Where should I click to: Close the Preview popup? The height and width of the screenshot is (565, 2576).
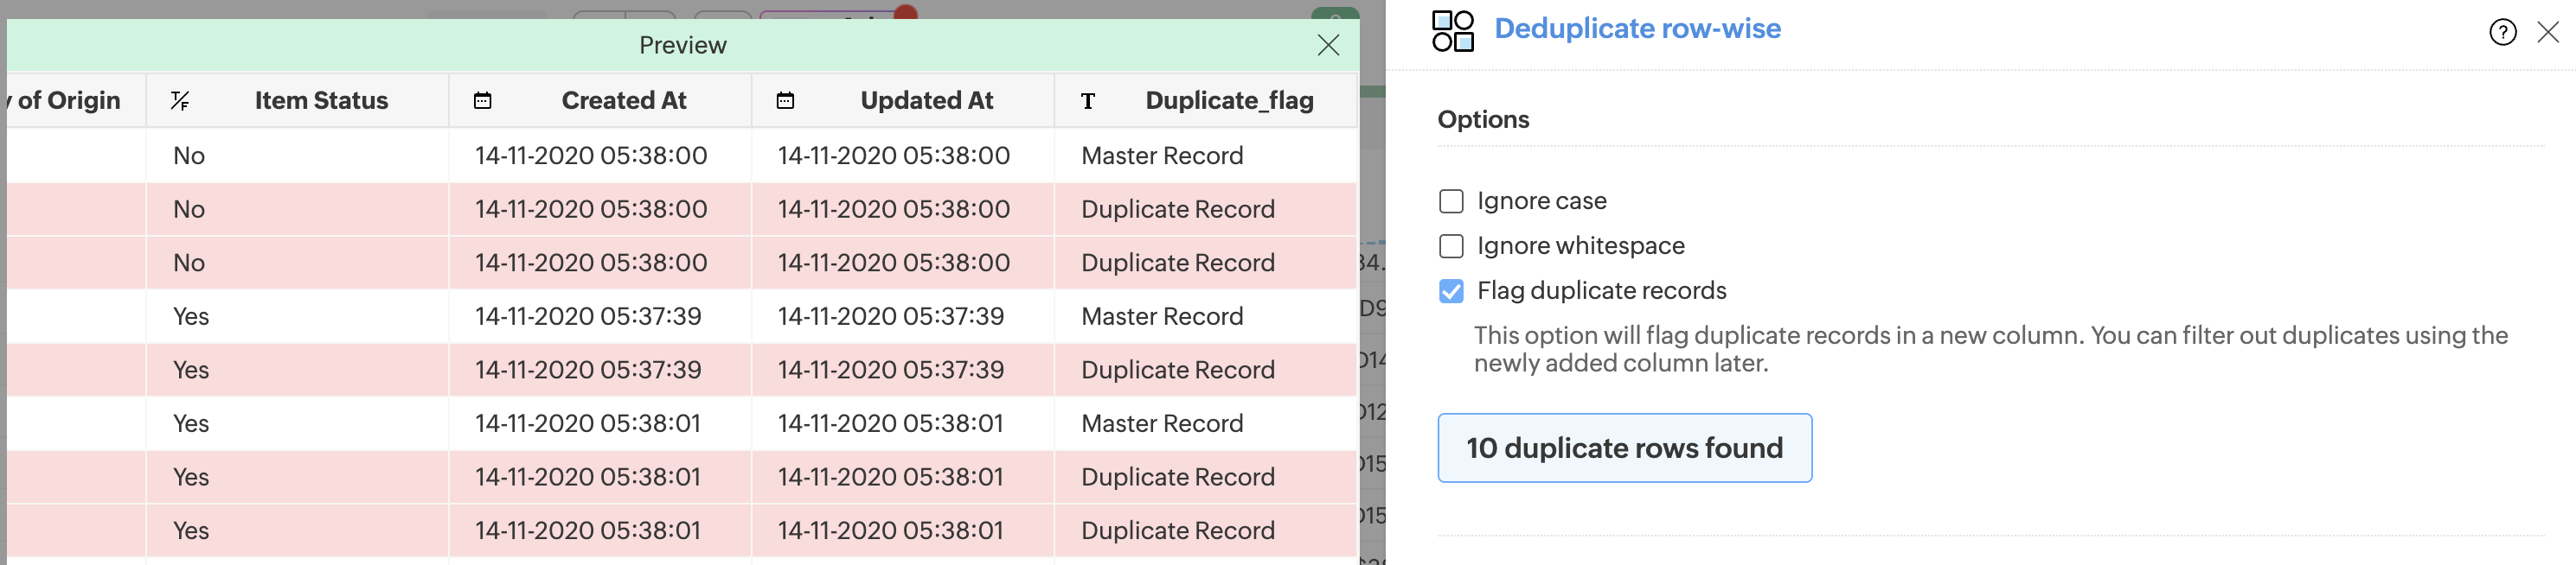[x=1327, y=46]
